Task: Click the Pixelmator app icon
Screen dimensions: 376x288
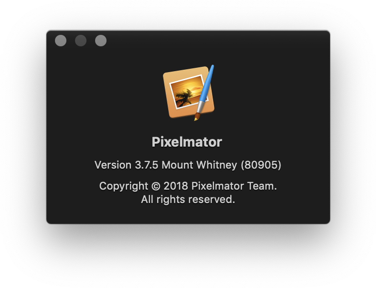Action: [189, 93]
